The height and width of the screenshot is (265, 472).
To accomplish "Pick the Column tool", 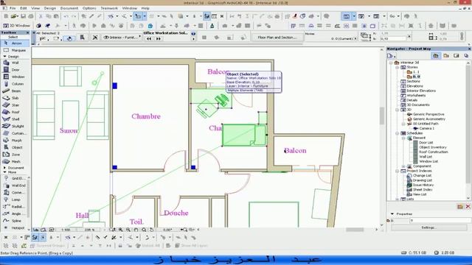I will click(x=15, y=84).
